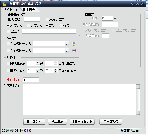Switch to 随机码生成 tab
The image size is (148, 135).
point(11,10)
